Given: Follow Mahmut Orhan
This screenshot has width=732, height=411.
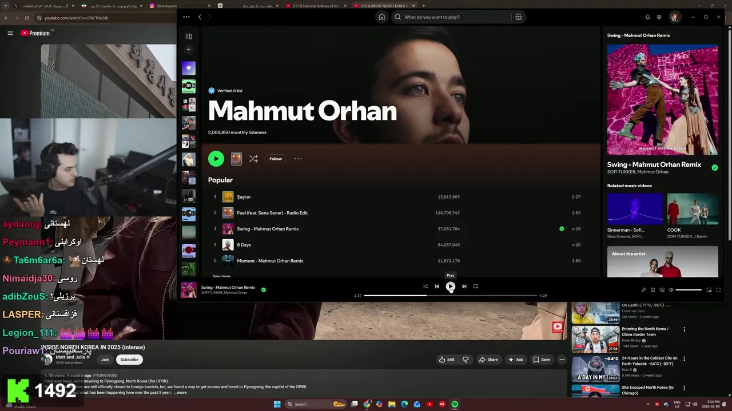Looking at the screenshot, I should click(276, 159).
